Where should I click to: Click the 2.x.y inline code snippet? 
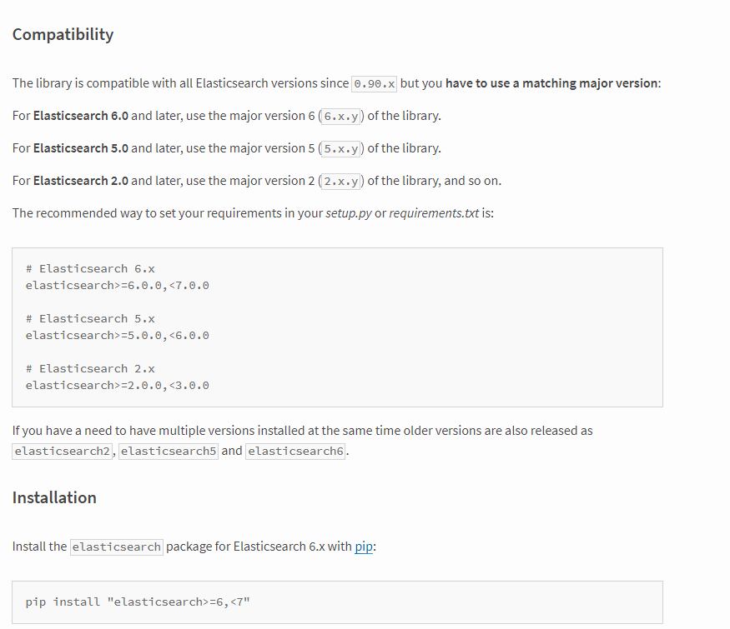click(x=340, y=181)
